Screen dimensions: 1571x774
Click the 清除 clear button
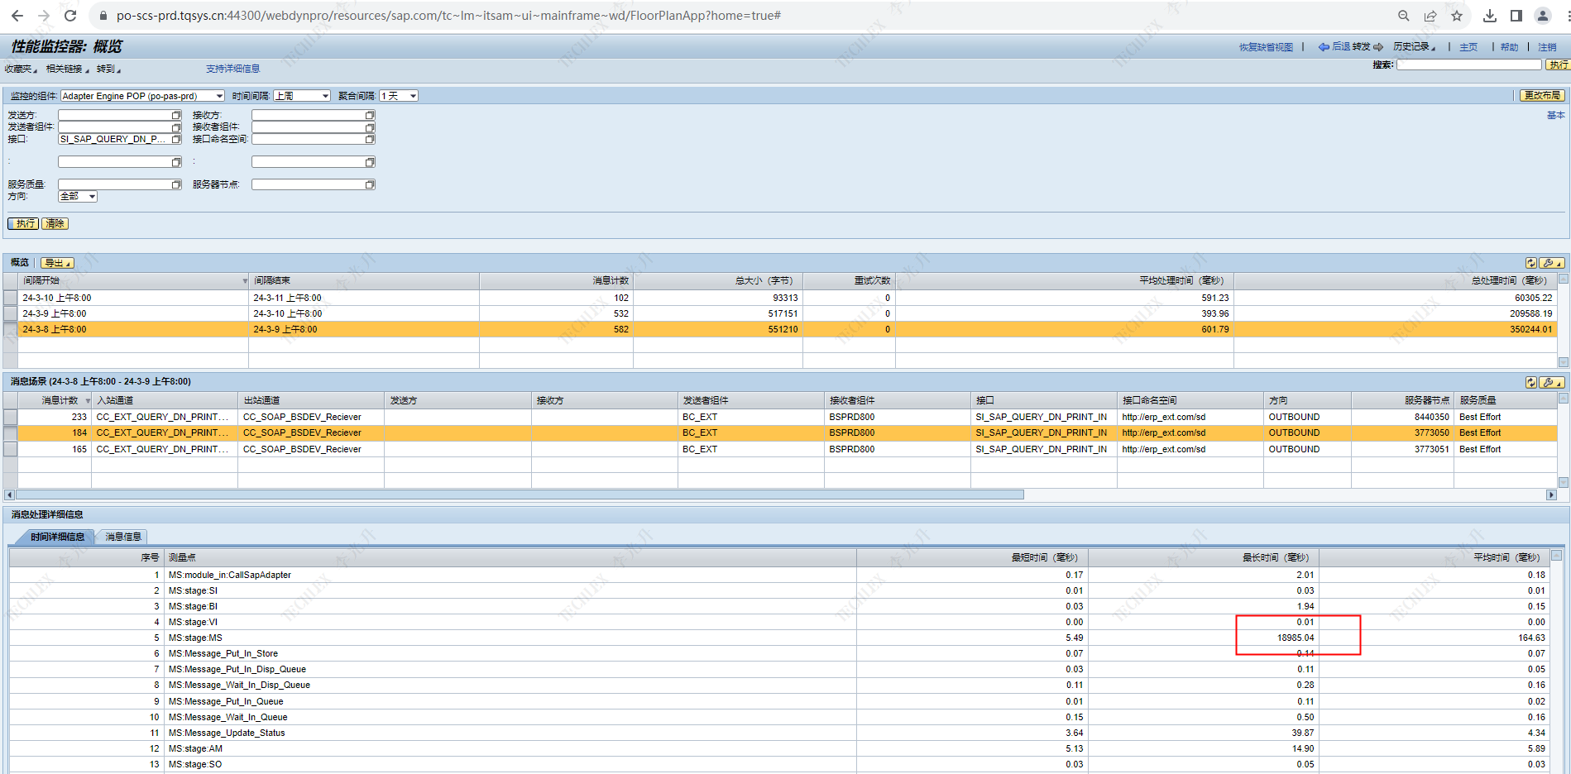pyautogui.click(x=55, y=223)
